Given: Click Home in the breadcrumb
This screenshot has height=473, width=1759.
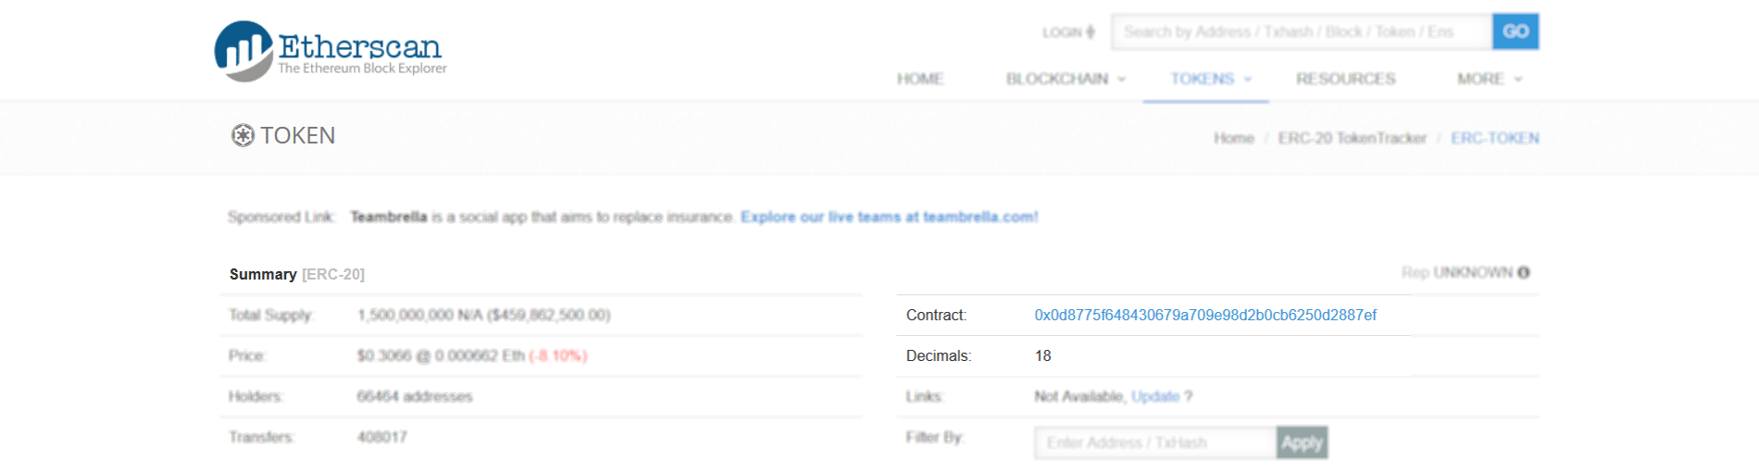Looking at the screenshot, I should point(1233,139).
